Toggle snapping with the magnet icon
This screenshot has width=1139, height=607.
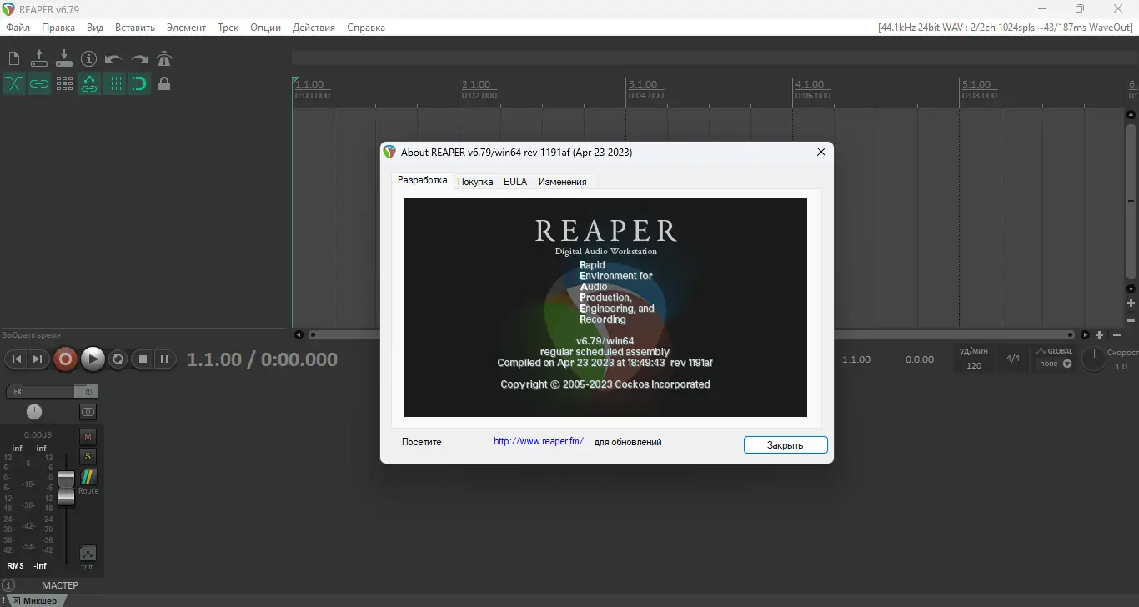coord(139,84)
